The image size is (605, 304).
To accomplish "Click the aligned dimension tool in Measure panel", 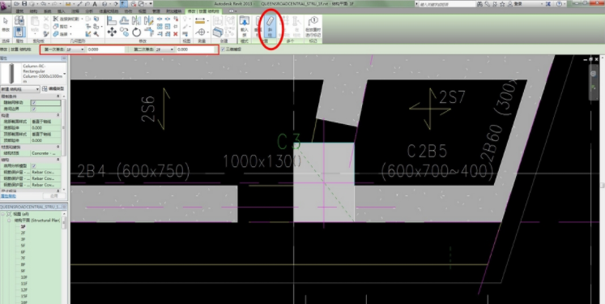I will click(200, 20).
